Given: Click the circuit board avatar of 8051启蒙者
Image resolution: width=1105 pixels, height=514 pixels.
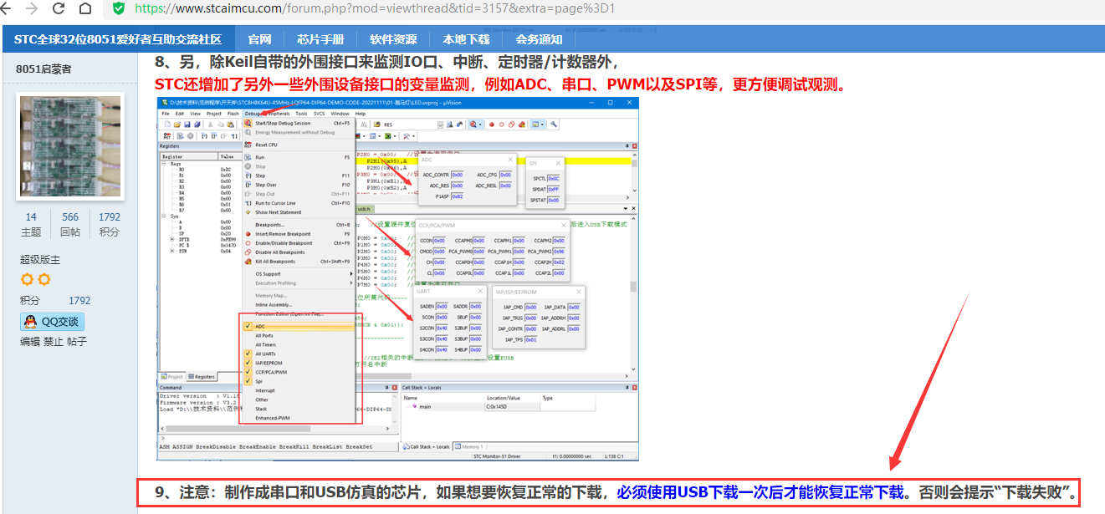Looking at the screenshot, I should (70, 146).
